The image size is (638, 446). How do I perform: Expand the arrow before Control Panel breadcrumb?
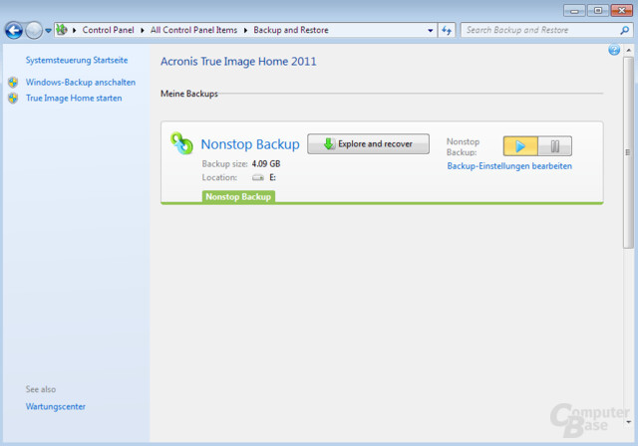75,30
